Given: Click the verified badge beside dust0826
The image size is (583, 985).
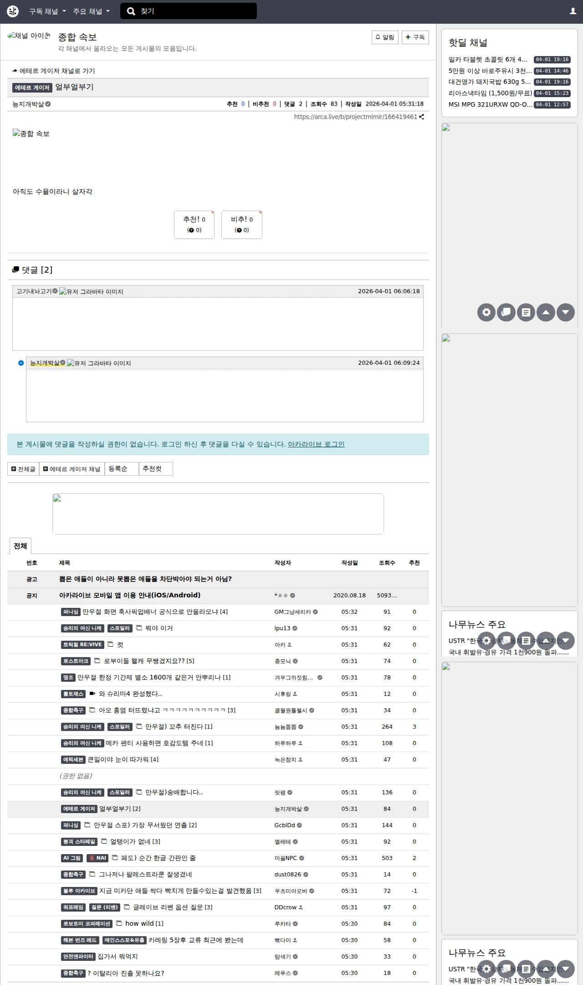Looking at the screenshot, I should coord(306,875).
